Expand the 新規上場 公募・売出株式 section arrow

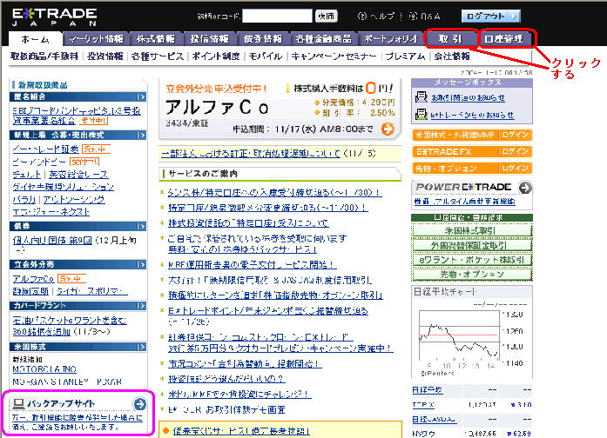coord(141,136)
